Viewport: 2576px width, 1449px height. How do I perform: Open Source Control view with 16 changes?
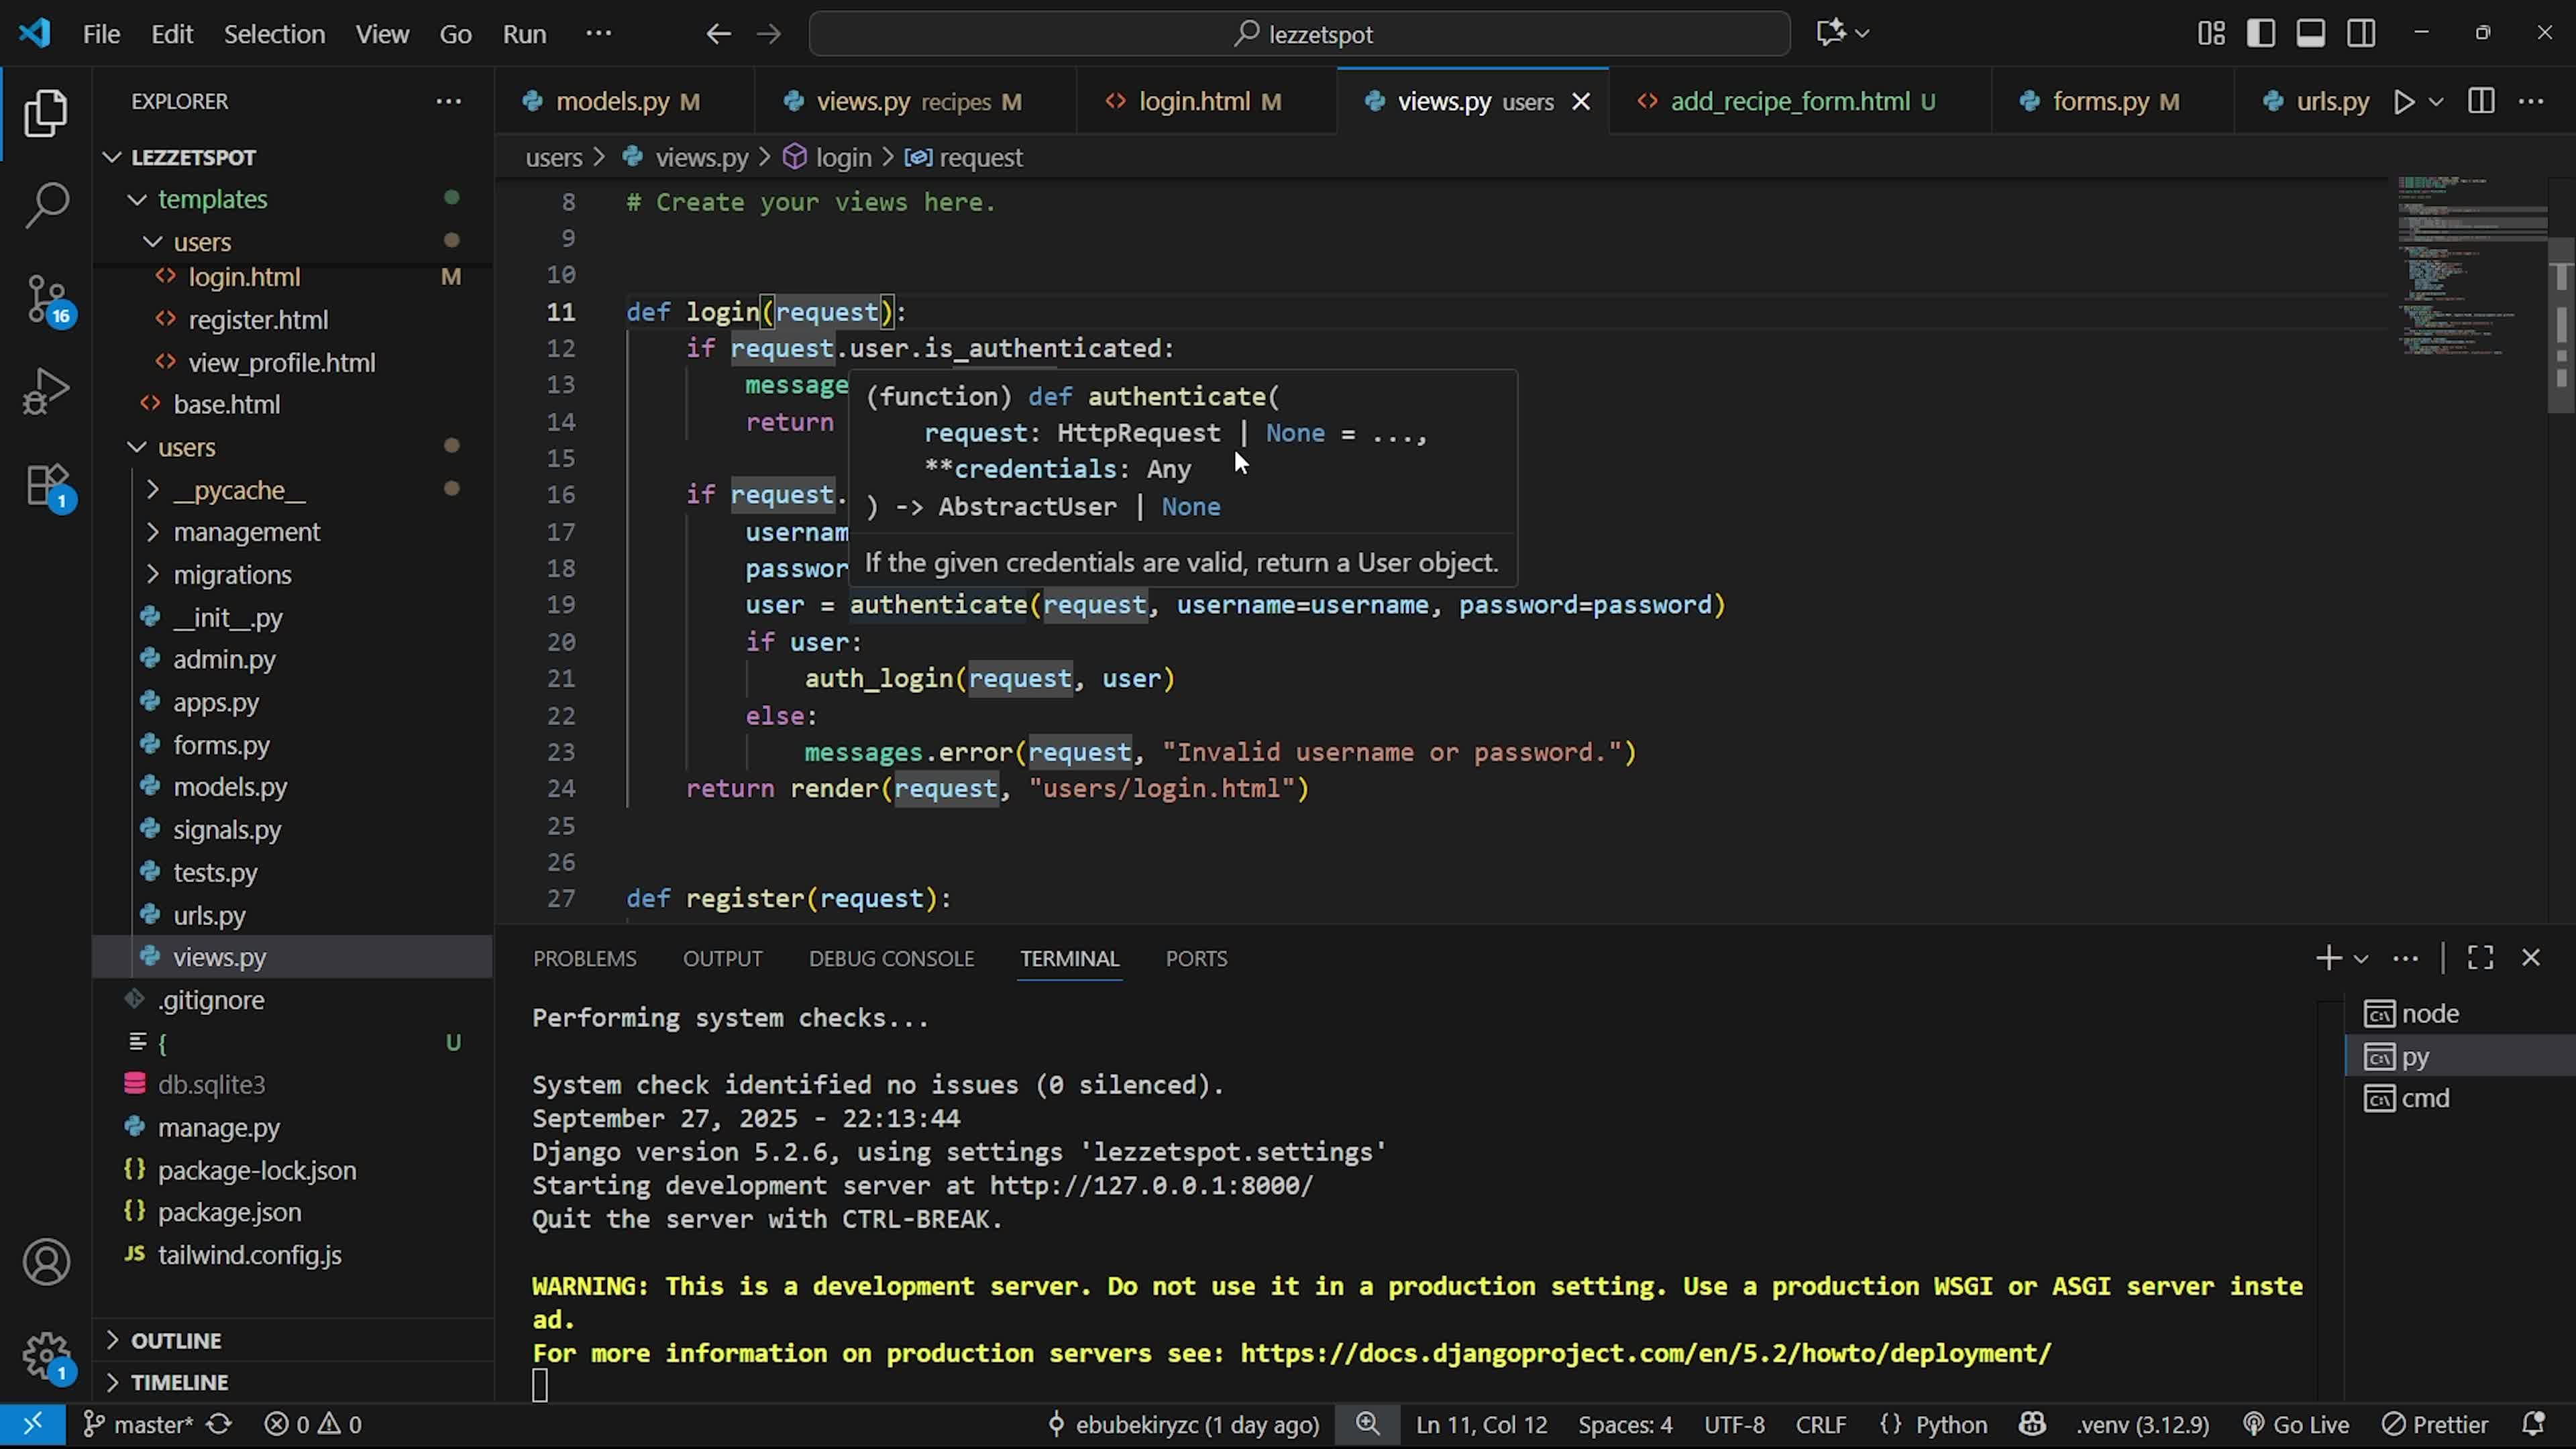point(46,298)
